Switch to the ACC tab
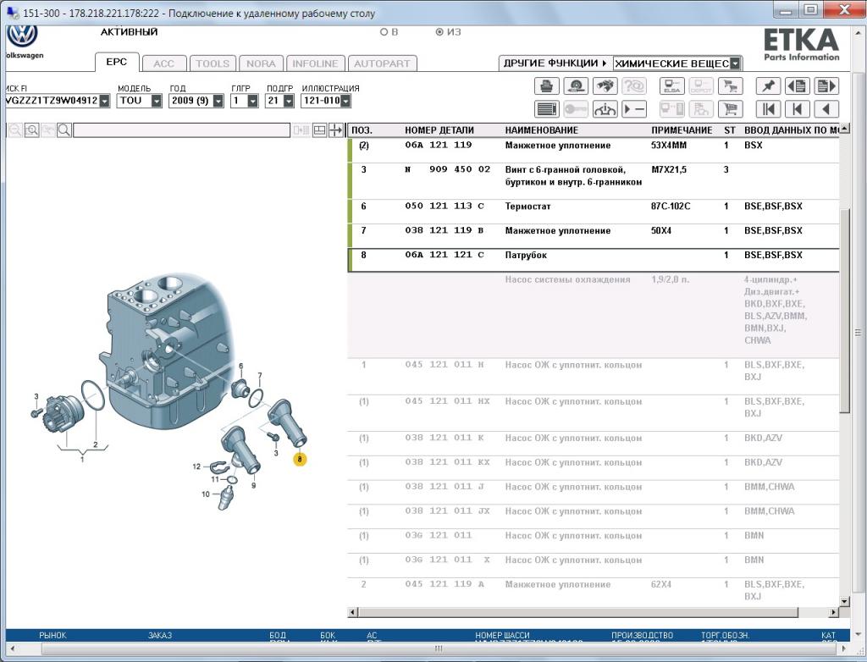This screenshot has height=662, width=867. pyautogui.click(x=163, y=63)
